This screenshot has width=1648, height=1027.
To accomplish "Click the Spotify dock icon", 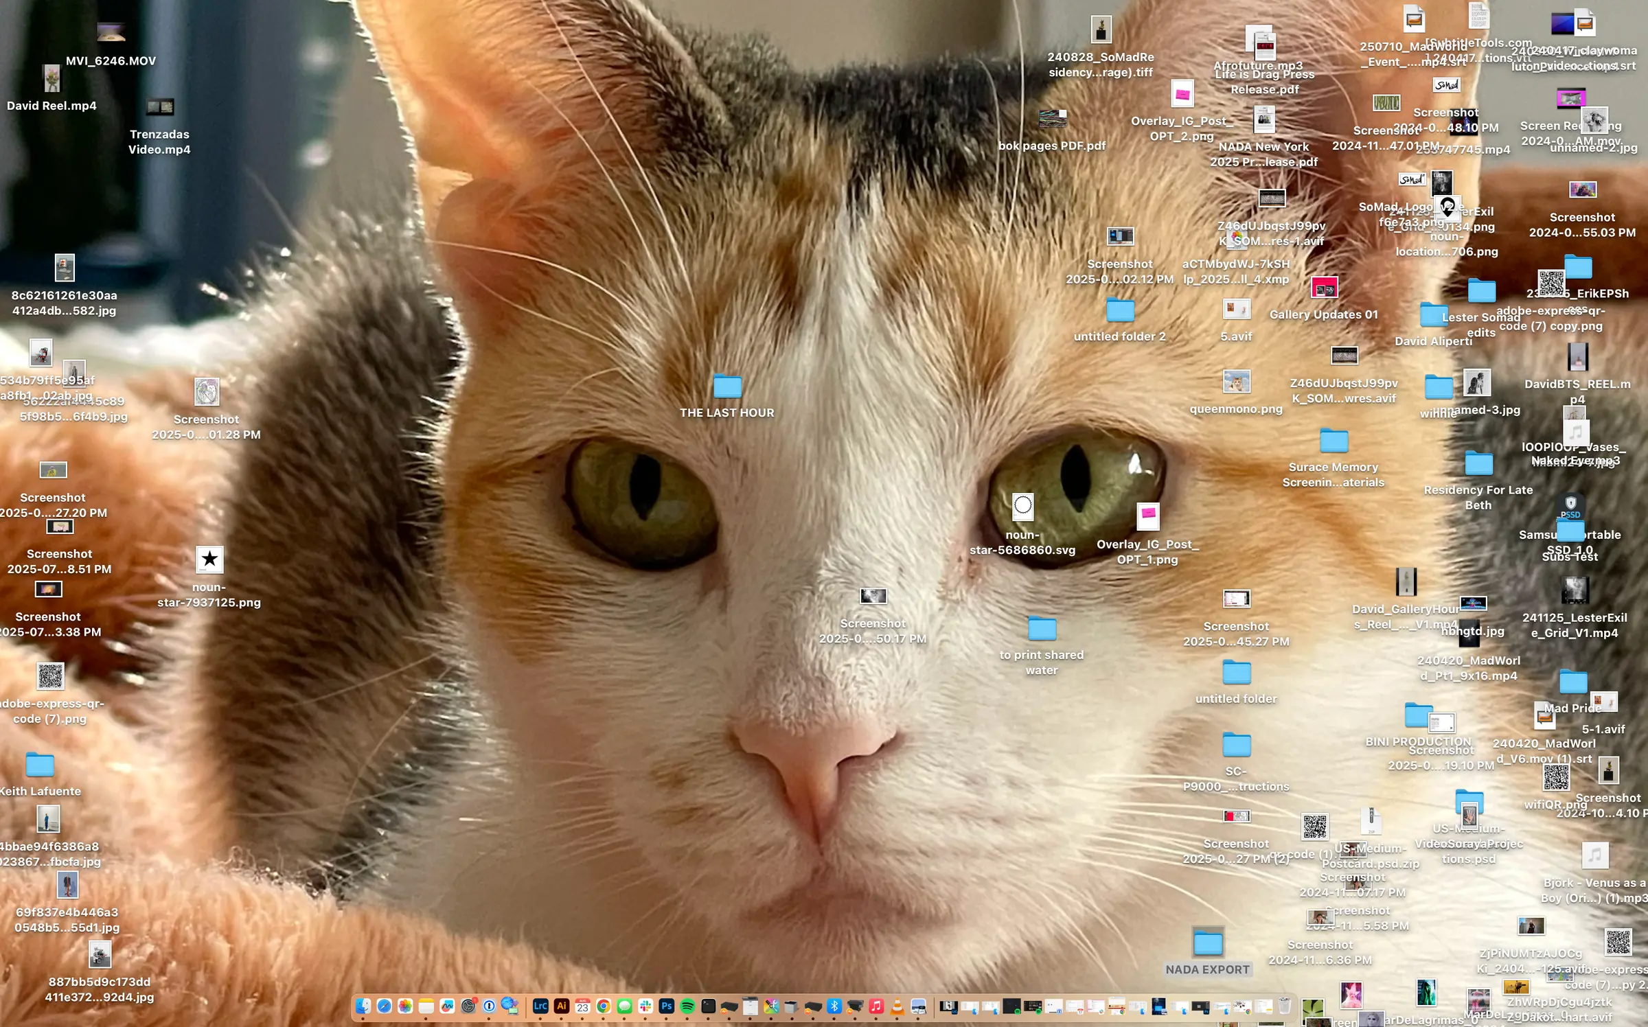I will coord(687,1006).
